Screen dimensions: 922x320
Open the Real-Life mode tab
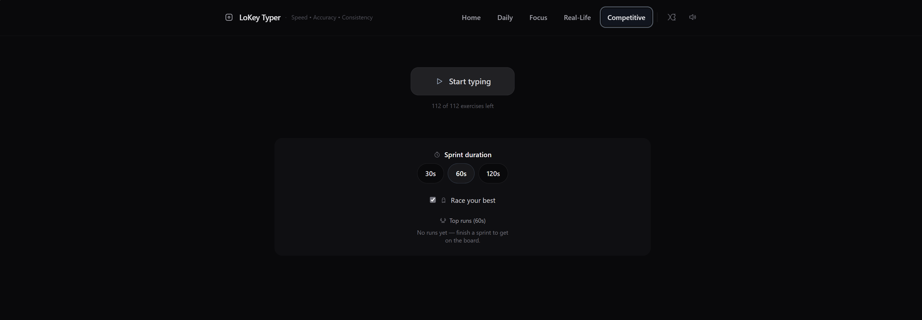pos(577,18)
